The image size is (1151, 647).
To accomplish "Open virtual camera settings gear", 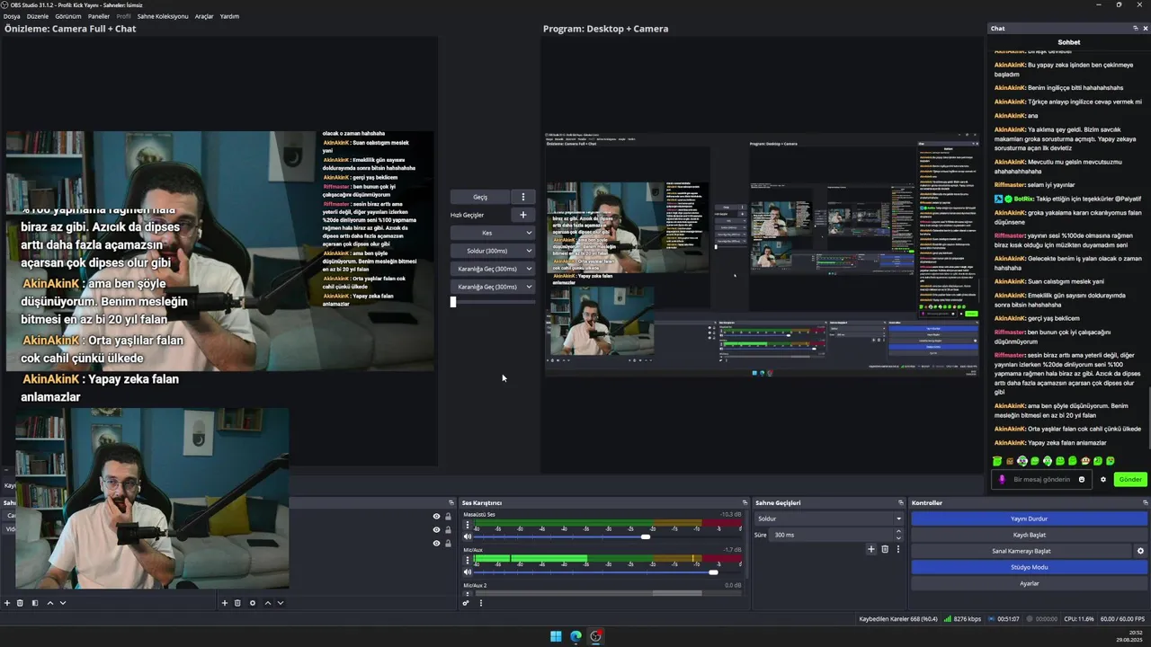I will click(x=1140, y=551).
